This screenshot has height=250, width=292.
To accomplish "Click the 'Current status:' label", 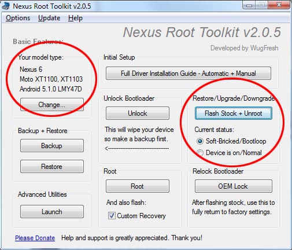I will pyautogui.click(x=214, y=130).
